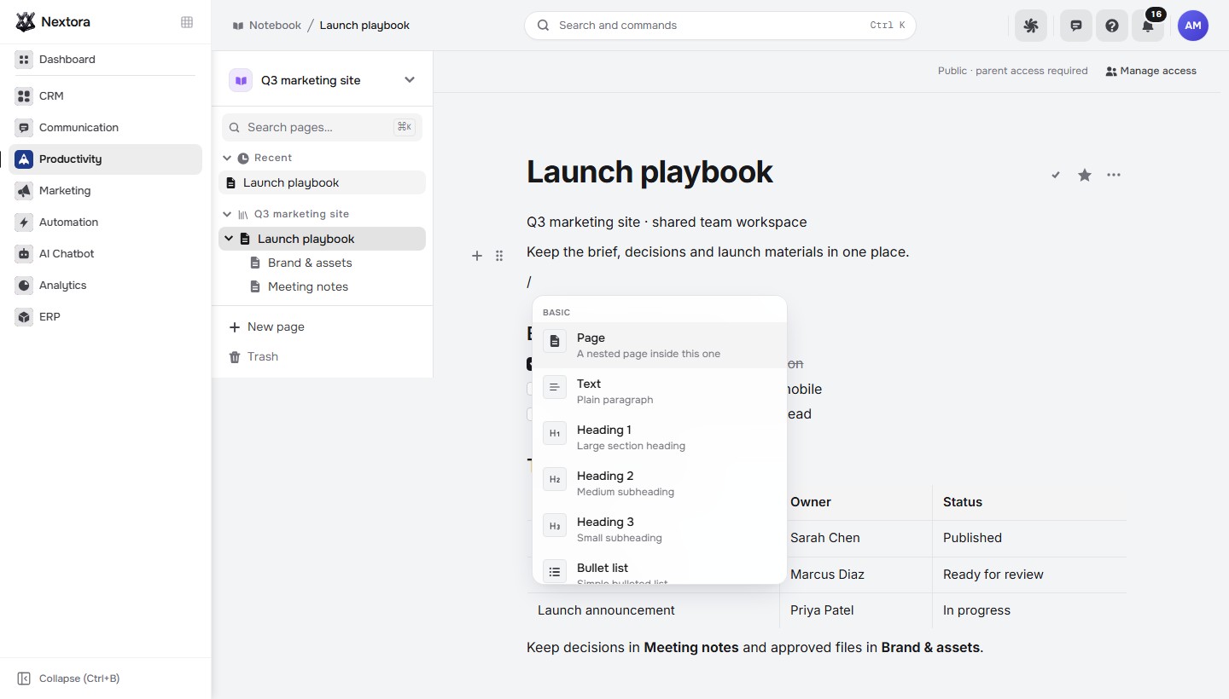Open Analytics in the sidebar

click(x=105, y=286)
